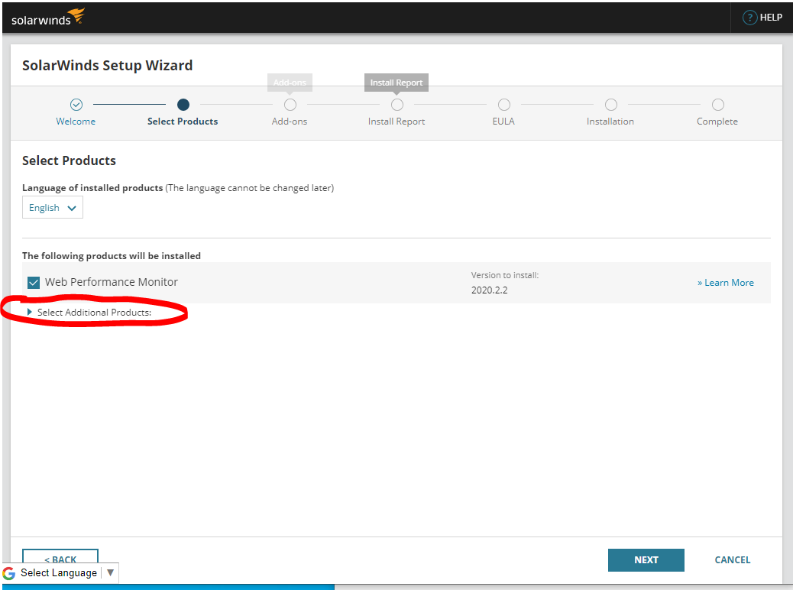Select the Installation step label
Image resolution: width=793 pixels, height=590 pixels.
pyautogui.click(x=610, y=122)
